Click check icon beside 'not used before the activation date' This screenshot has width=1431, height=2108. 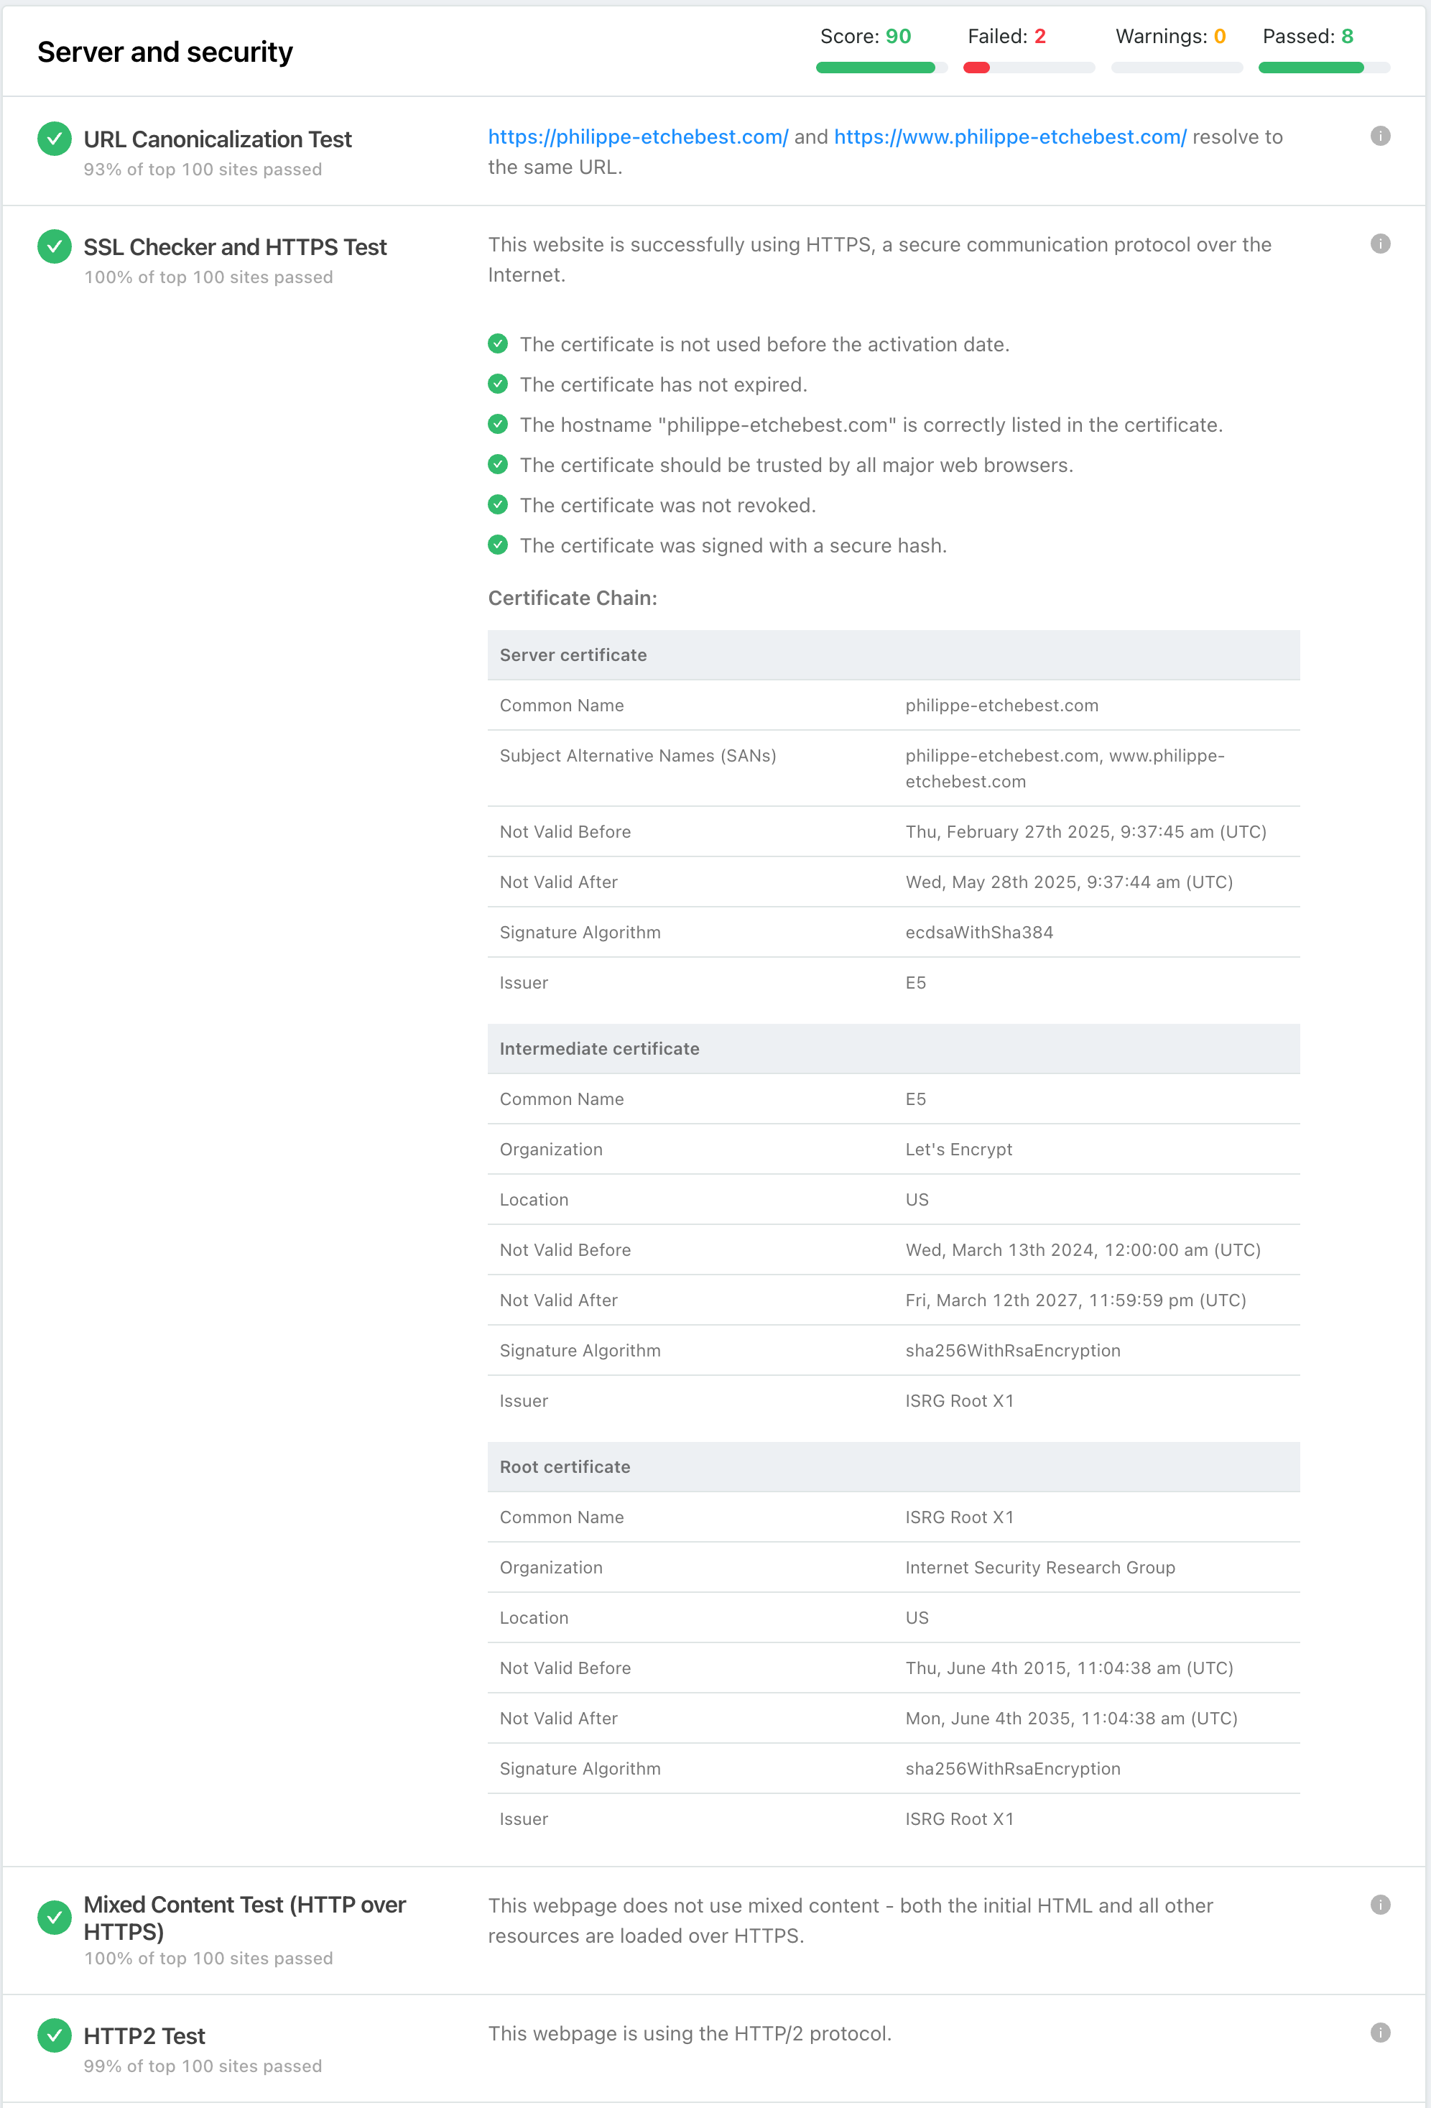click(498, 343)
